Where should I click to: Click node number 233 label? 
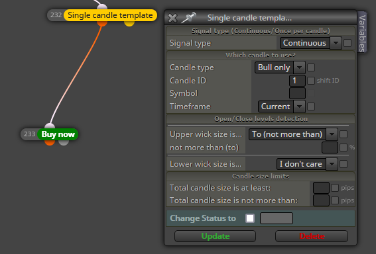pos(29,134)
